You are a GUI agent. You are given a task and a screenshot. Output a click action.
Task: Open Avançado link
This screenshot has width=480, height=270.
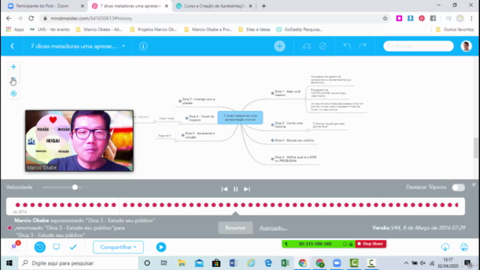[273, 228]
